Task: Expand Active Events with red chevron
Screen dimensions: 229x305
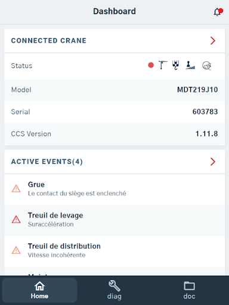Action: (x=213, y=161)
